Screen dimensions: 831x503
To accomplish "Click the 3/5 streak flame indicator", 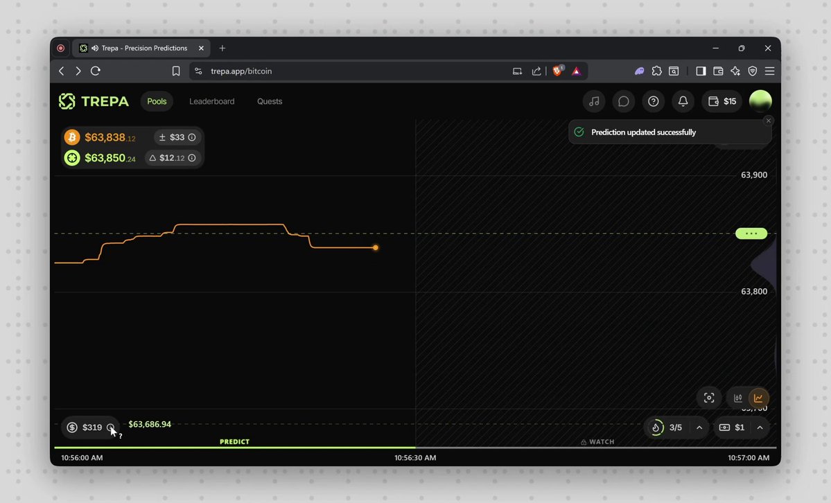I will 656,427.
